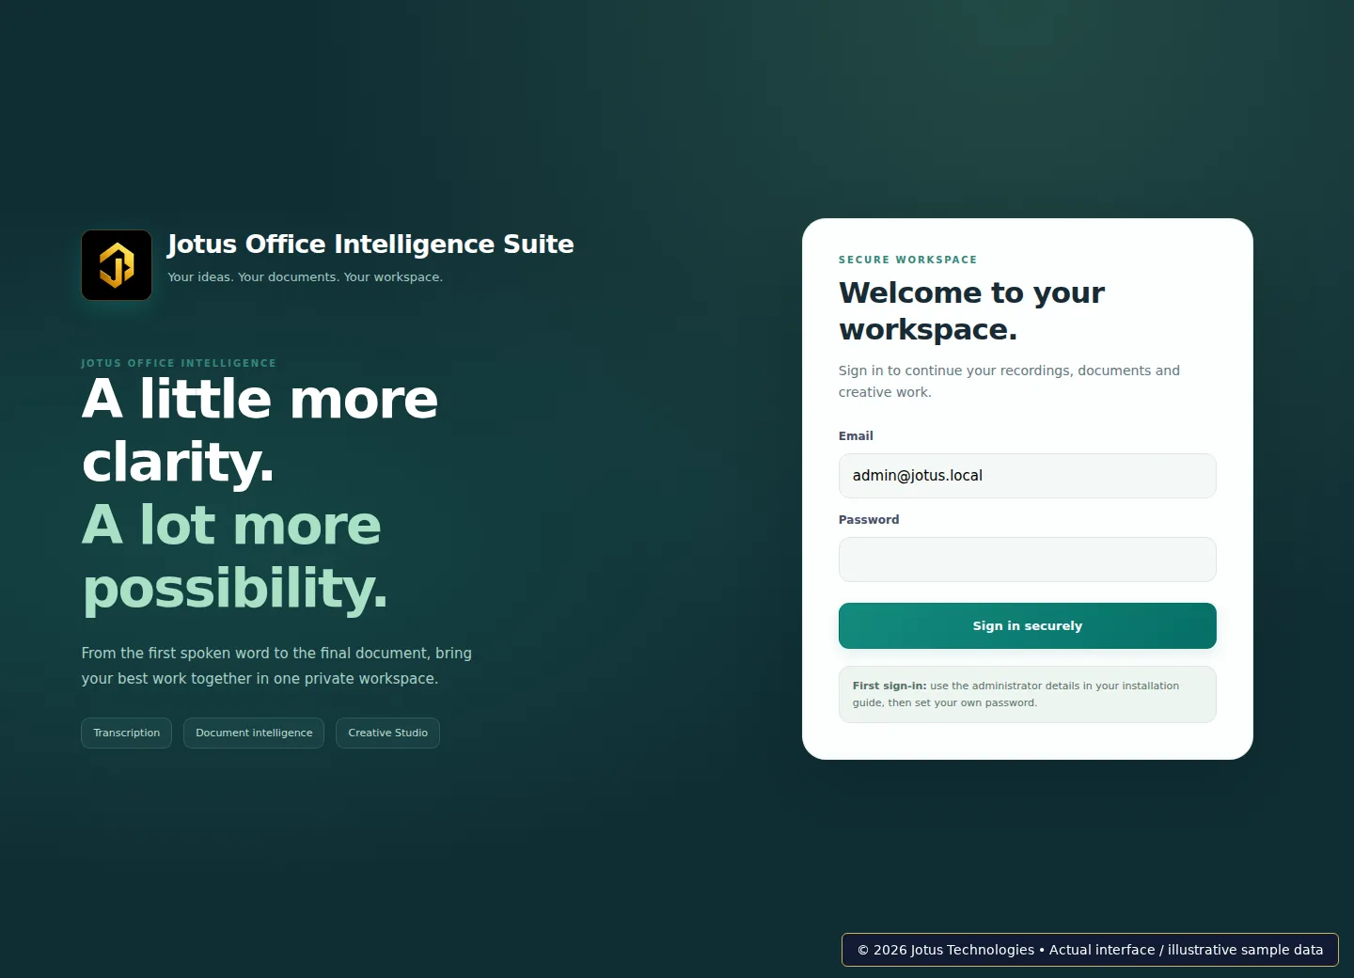Focus the Email input field
1354x978 pixels.
point(1027,476)
